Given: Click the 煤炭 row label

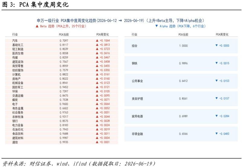Looking at the screenshot, I should coord(15,100).
